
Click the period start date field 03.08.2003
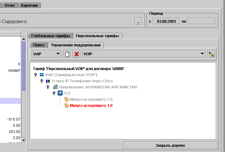pyautogui.click(x=166, y=21)
